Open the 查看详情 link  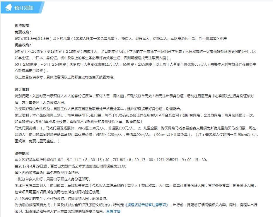pos(113,211)
